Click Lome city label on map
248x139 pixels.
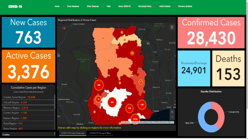(x=156, y=111)
